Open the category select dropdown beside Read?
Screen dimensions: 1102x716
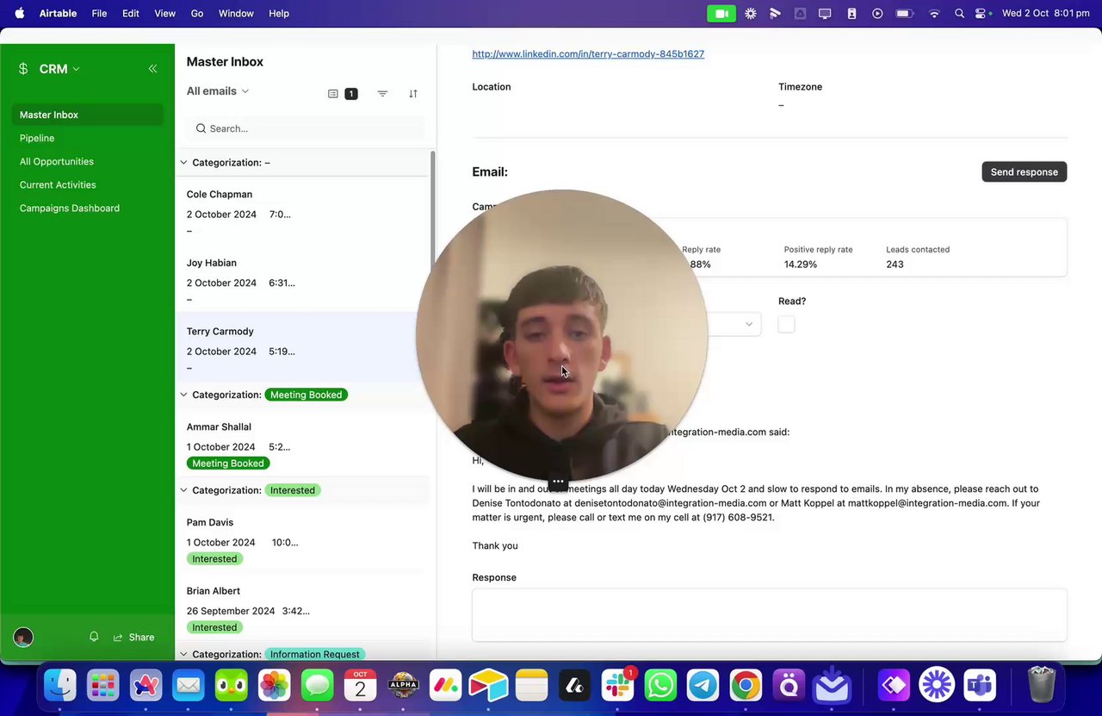point(748,324)
